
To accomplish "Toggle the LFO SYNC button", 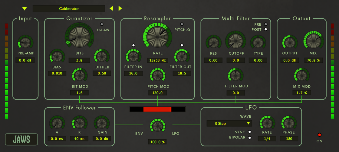I will [250, 132].
